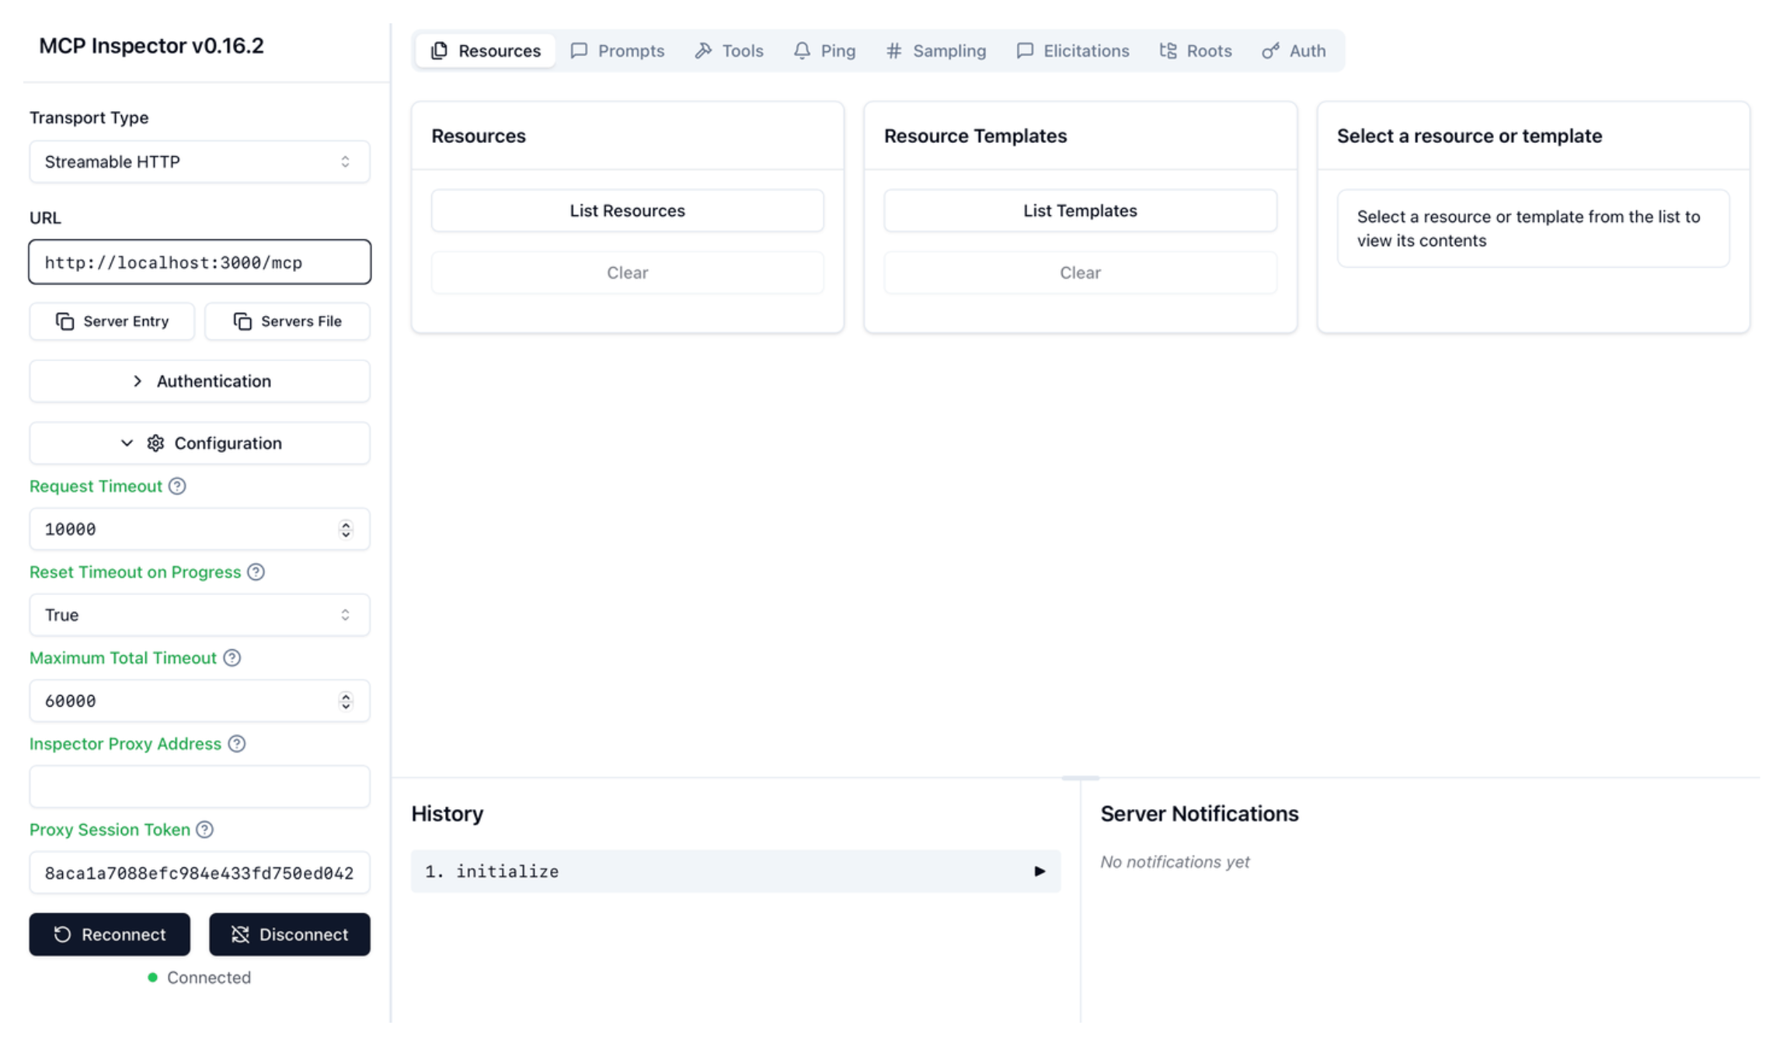The image size is (1783, 1046).
Task: Expand the Authentication section
Action: coord(199,381)
